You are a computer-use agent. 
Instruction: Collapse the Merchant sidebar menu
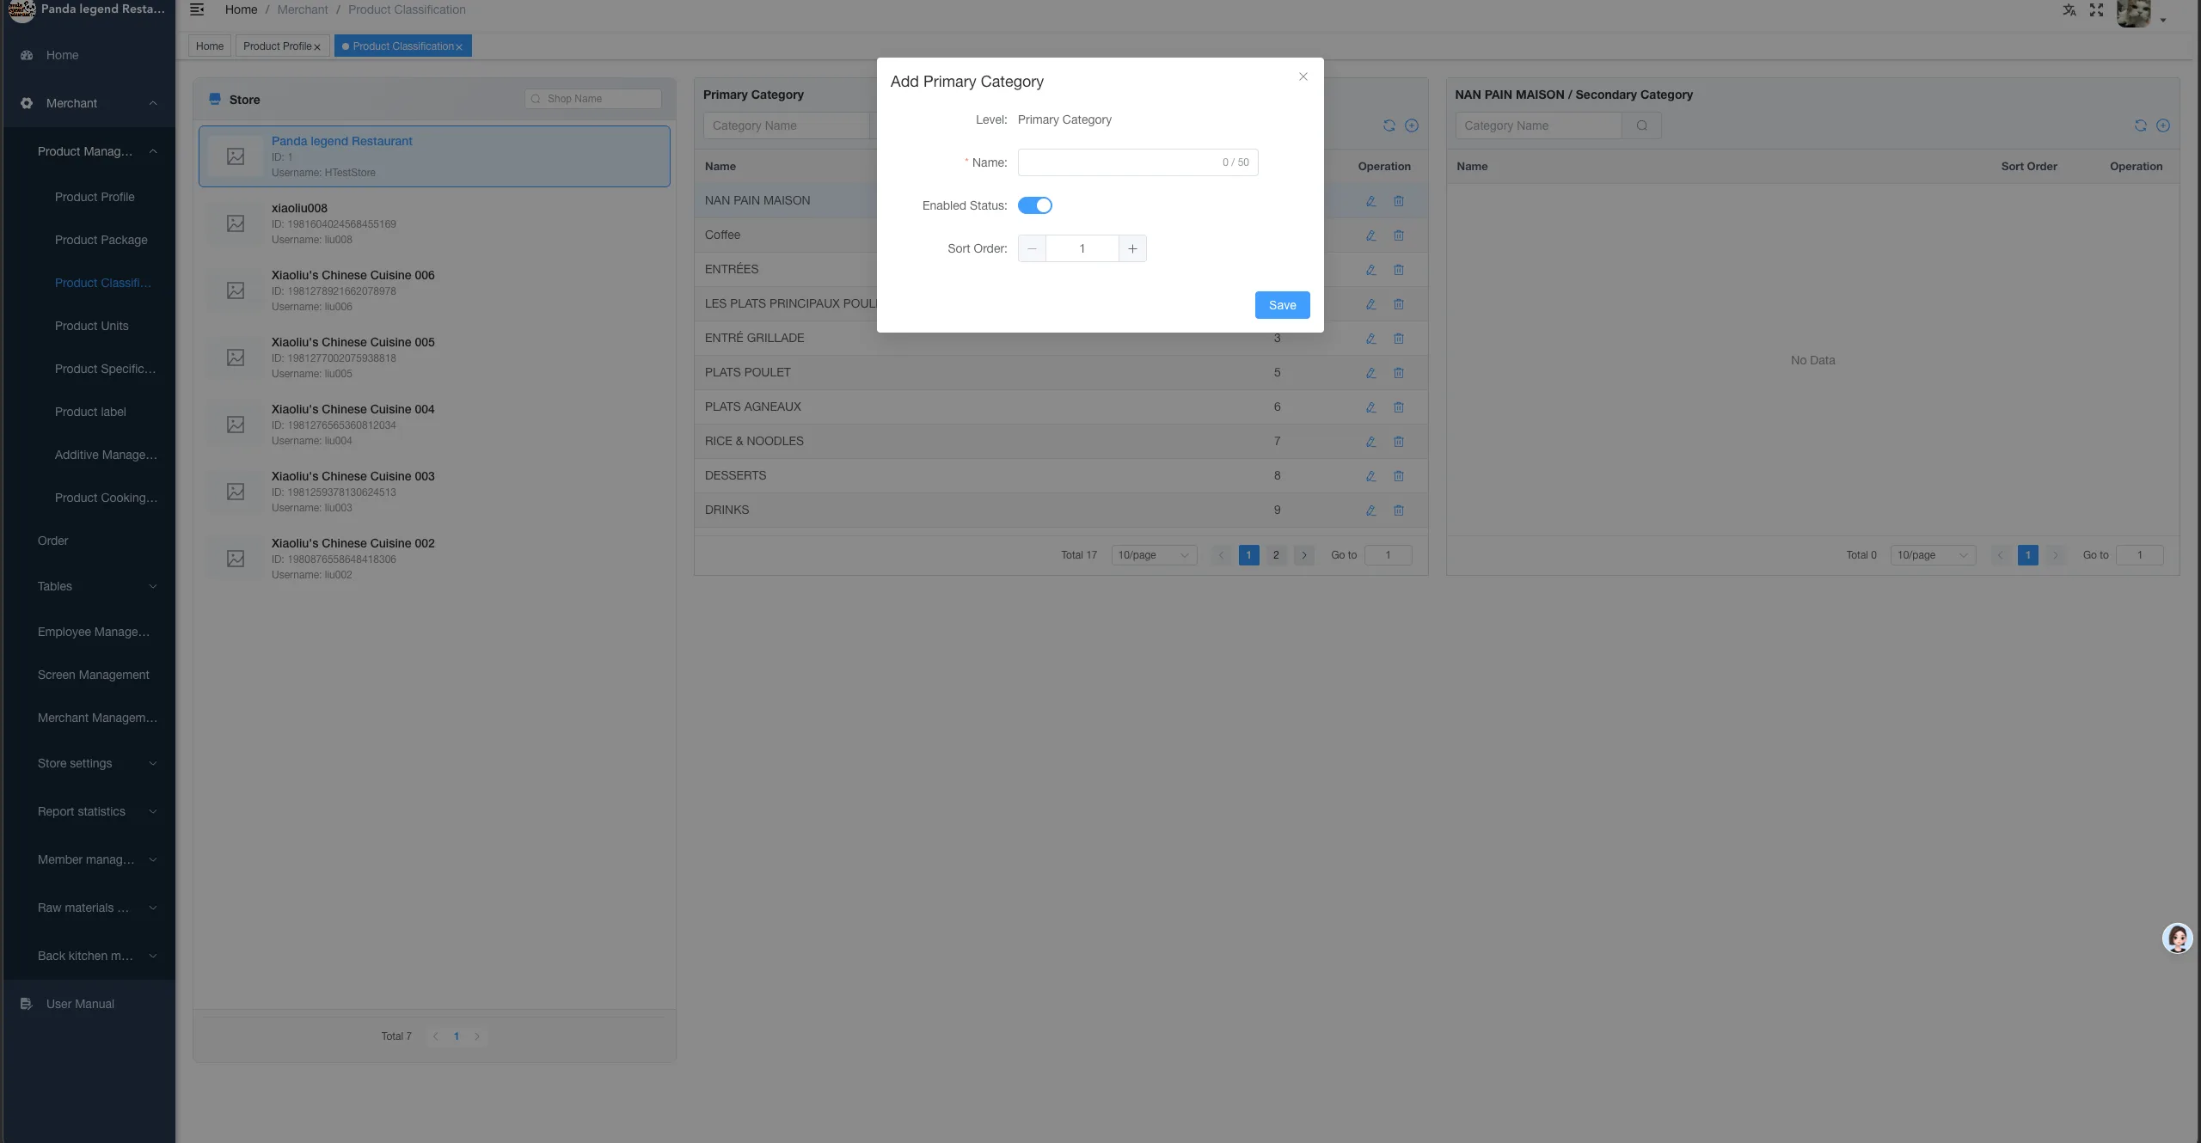pyautogui.click(x=88, y=103)
